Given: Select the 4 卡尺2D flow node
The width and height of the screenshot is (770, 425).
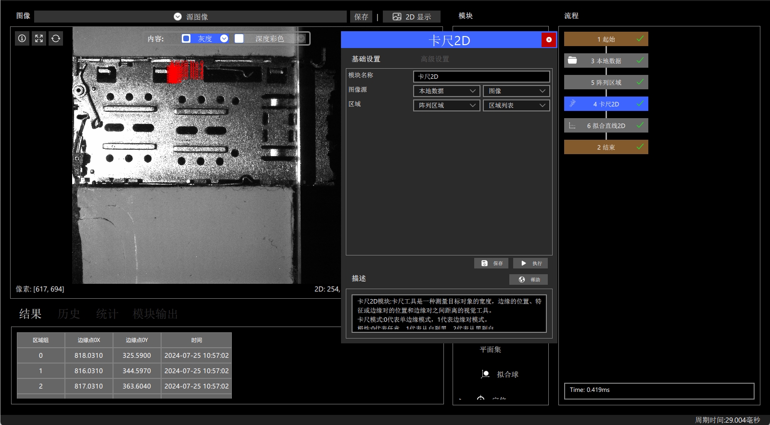Looking at the screenshot, I should (x=606, y=104).
